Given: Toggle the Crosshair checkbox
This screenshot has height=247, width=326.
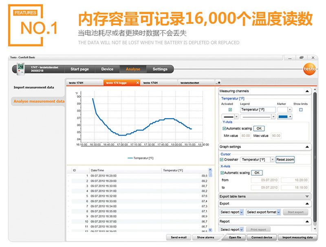Looking at the screenshot, I should tap(222, 160).
